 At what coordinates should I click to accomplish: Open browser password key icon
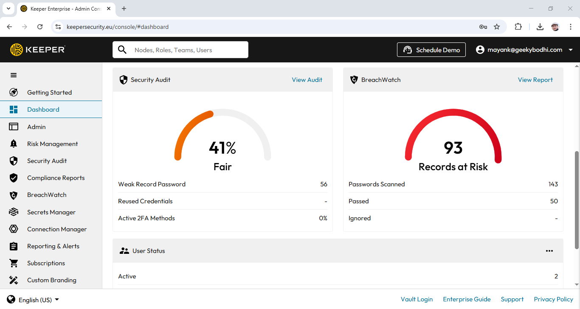tap(483, 27)
